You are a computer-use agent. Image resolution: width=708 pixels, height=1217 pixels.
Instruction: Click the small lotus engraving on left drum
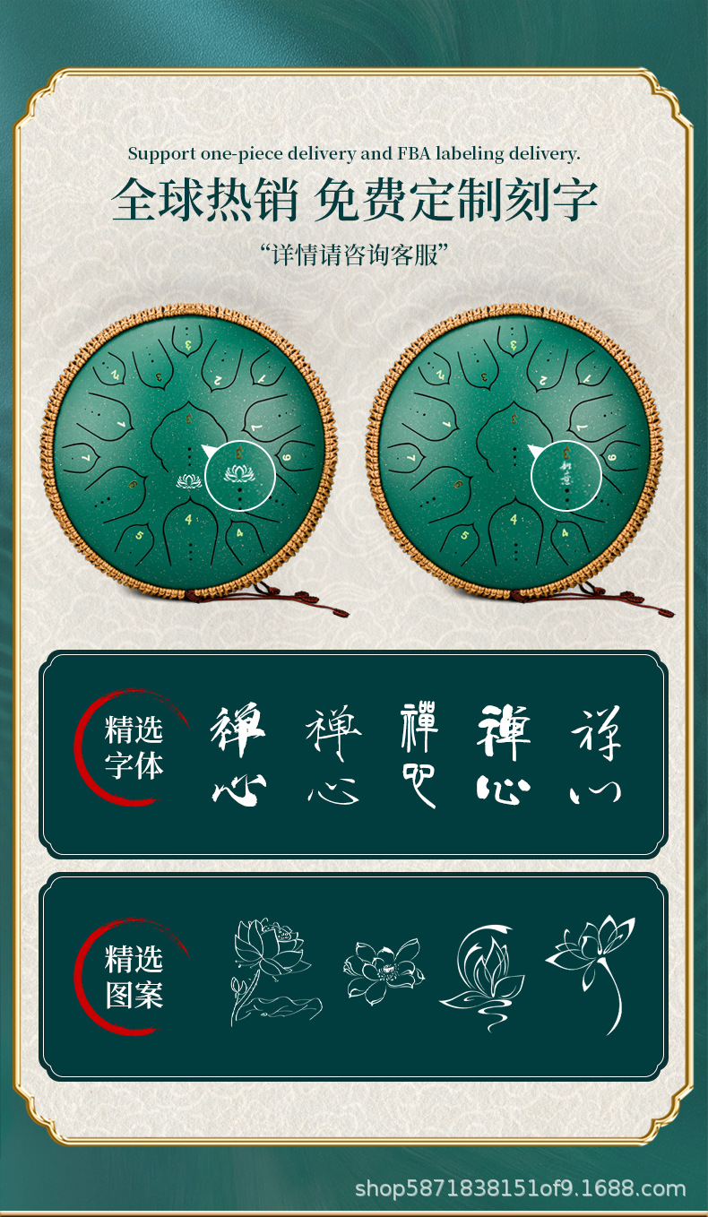189,481
